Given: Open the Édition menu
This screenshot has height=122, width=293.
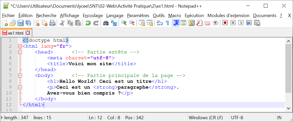Looking at the screenshot, I should [x=25, y=16].
